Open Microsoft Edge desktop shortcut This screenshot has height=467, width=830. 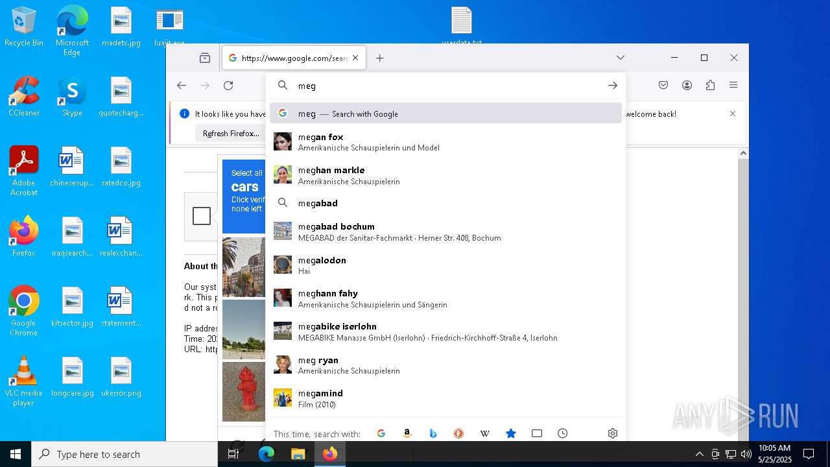(x=72, y=30)
